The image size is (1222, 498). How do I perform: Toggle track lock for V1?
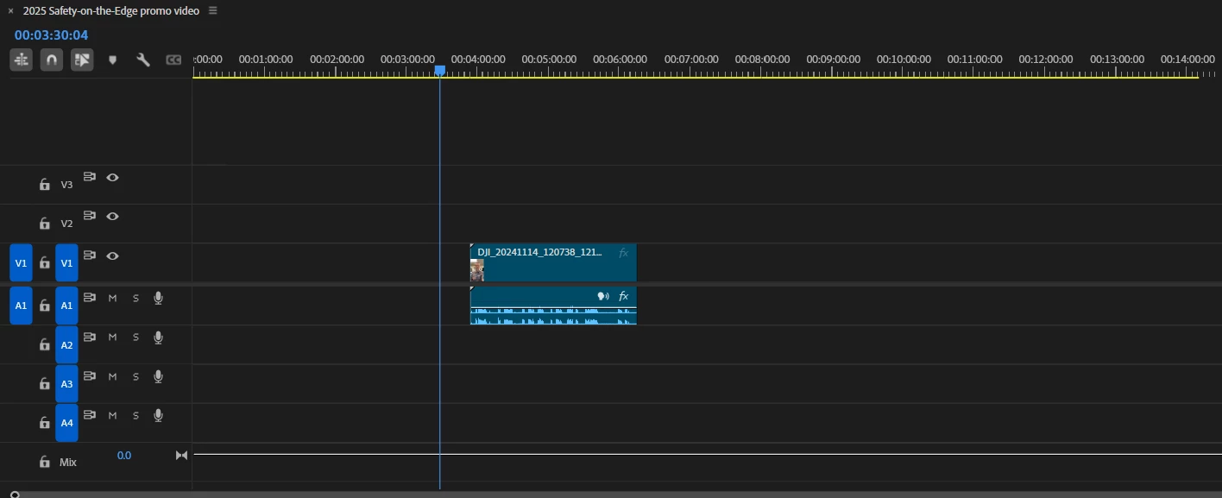click(44, 263)
